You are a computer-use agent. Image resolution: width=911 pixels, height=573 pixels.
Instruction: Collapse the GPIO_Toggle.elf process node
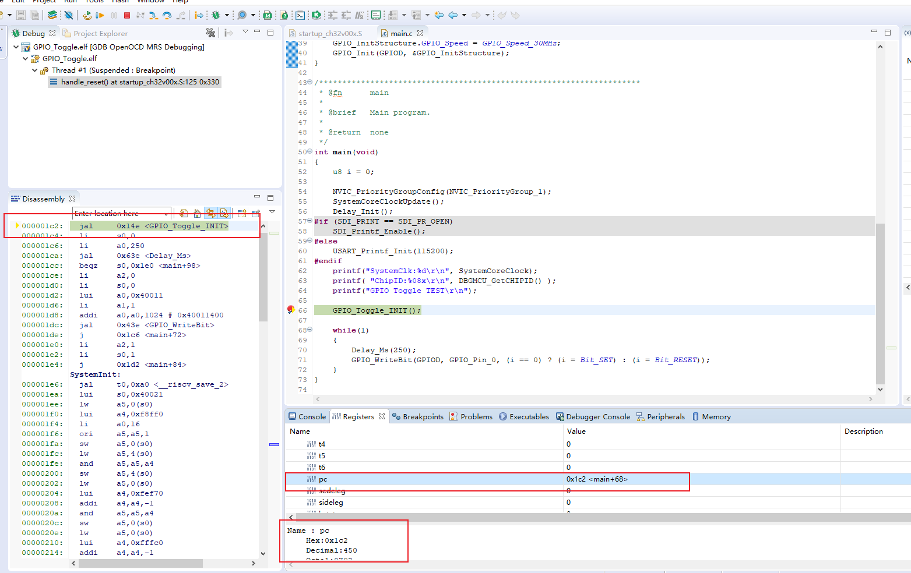(x=25, y=58)
